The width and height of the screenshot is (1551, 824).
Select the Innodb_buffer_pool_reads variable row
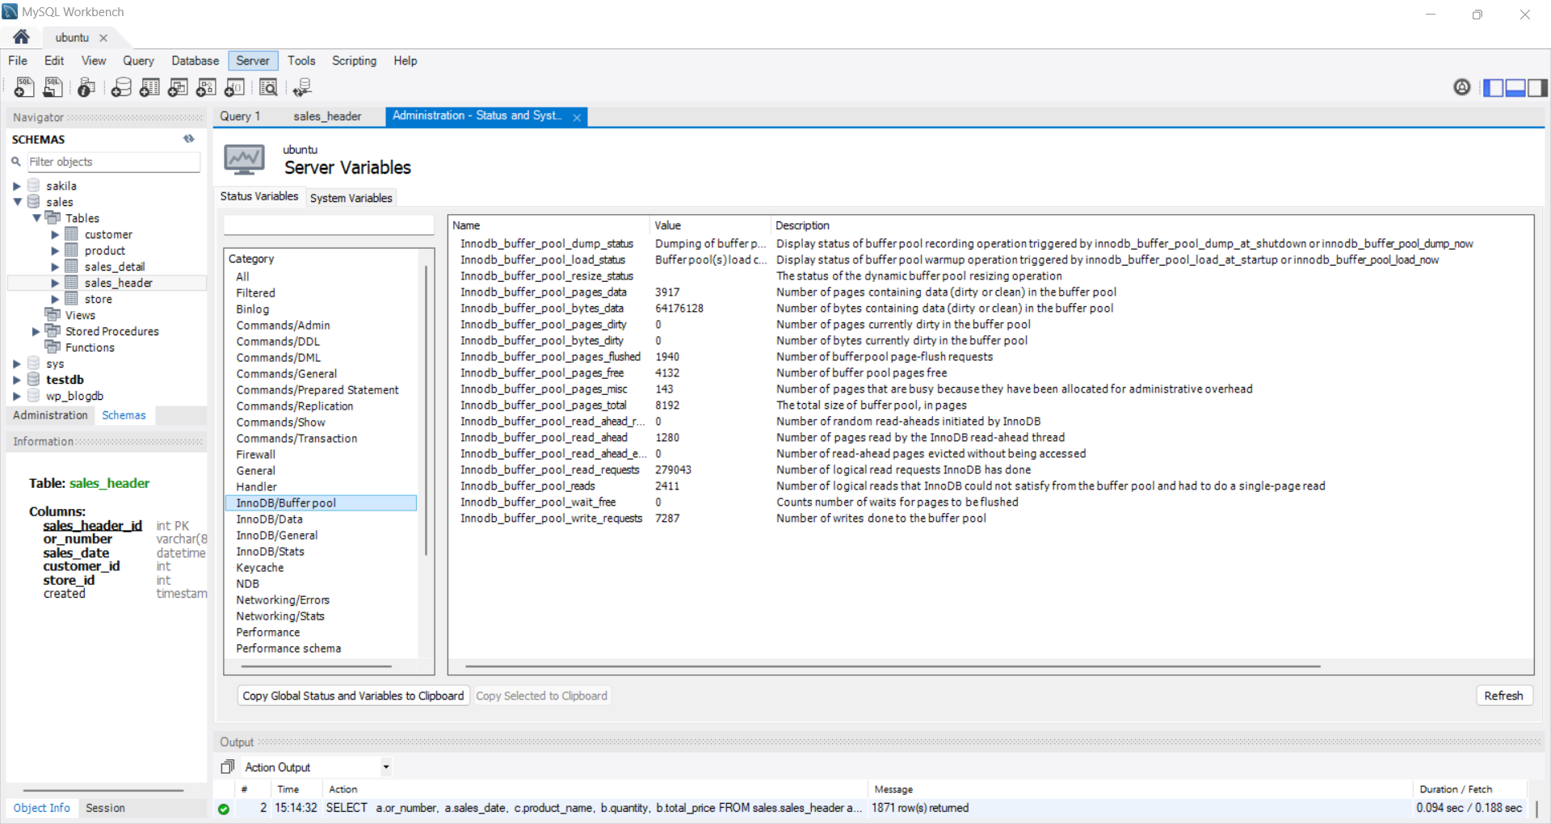pos(990,486)
